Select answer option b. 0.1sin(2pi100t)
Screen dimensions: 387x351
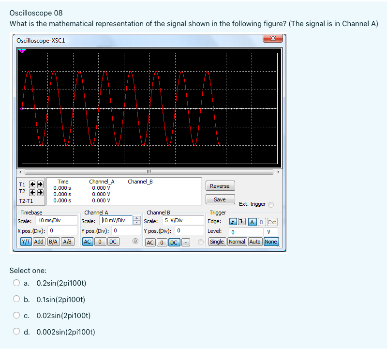(16, 299)
